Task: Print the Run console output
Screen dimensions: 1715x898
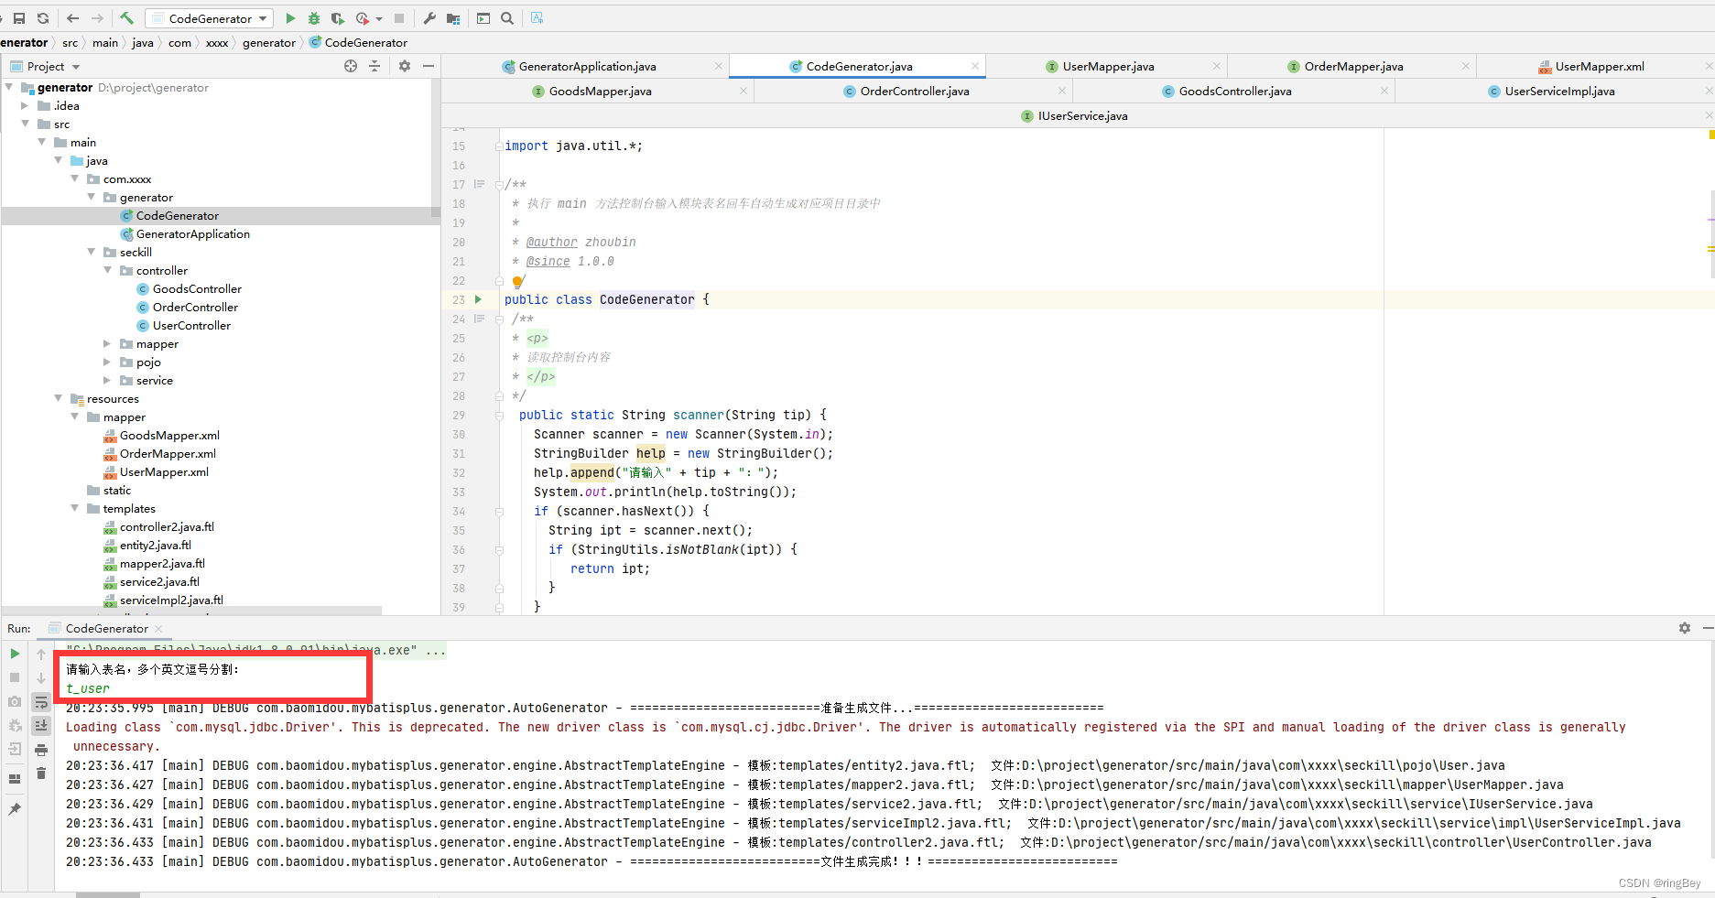Action: click(41, 750)
